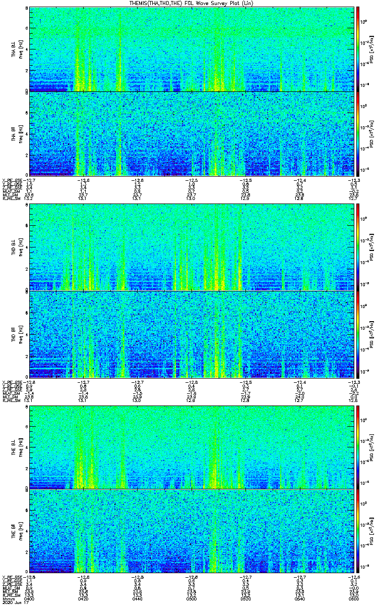
Task: Click the 0440 time tick label
Action: click(x=137, y=598)
